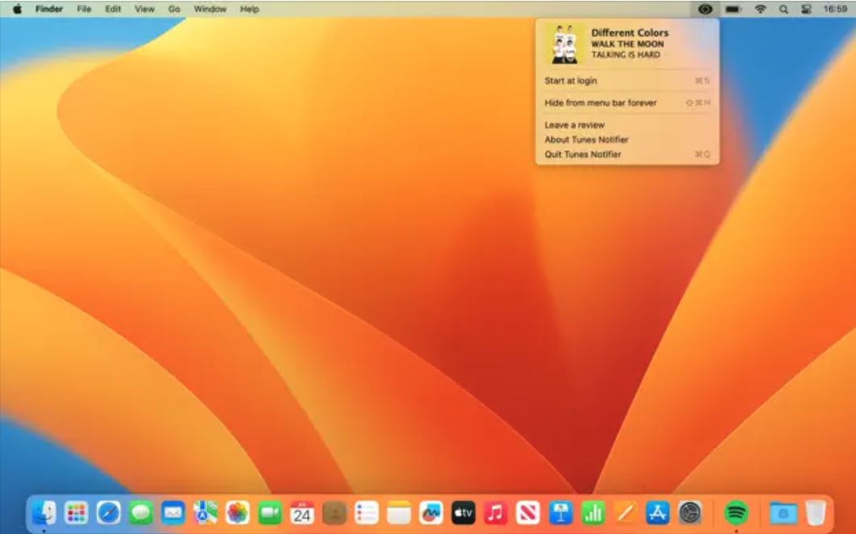Launch the Photos app in Dock
The image size is (856, 534).
pos(238,512)
